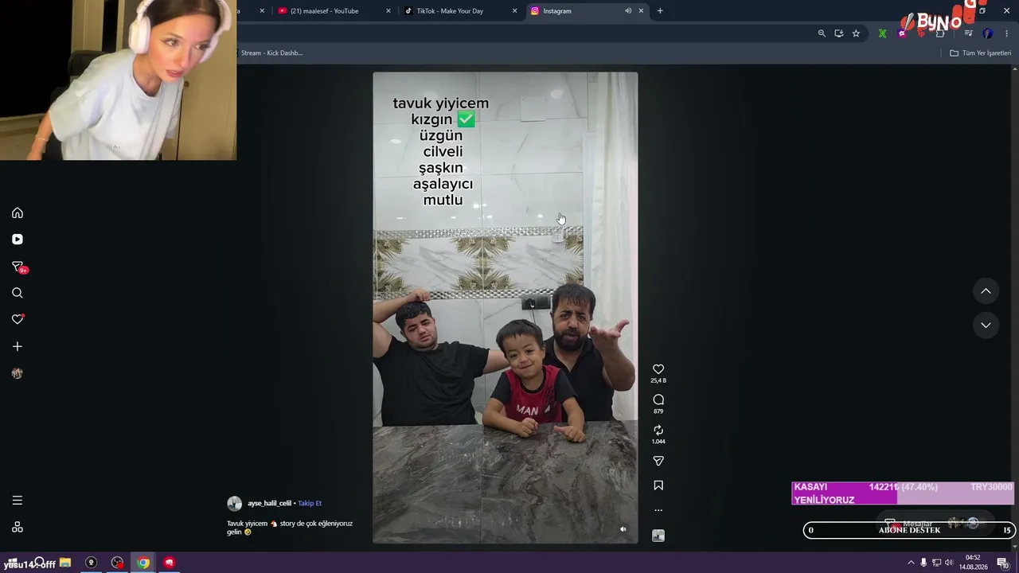Viewport: 1019px width, 573px height.
Task: Show hidden system tray icons
Action: (x=911, y=563)
